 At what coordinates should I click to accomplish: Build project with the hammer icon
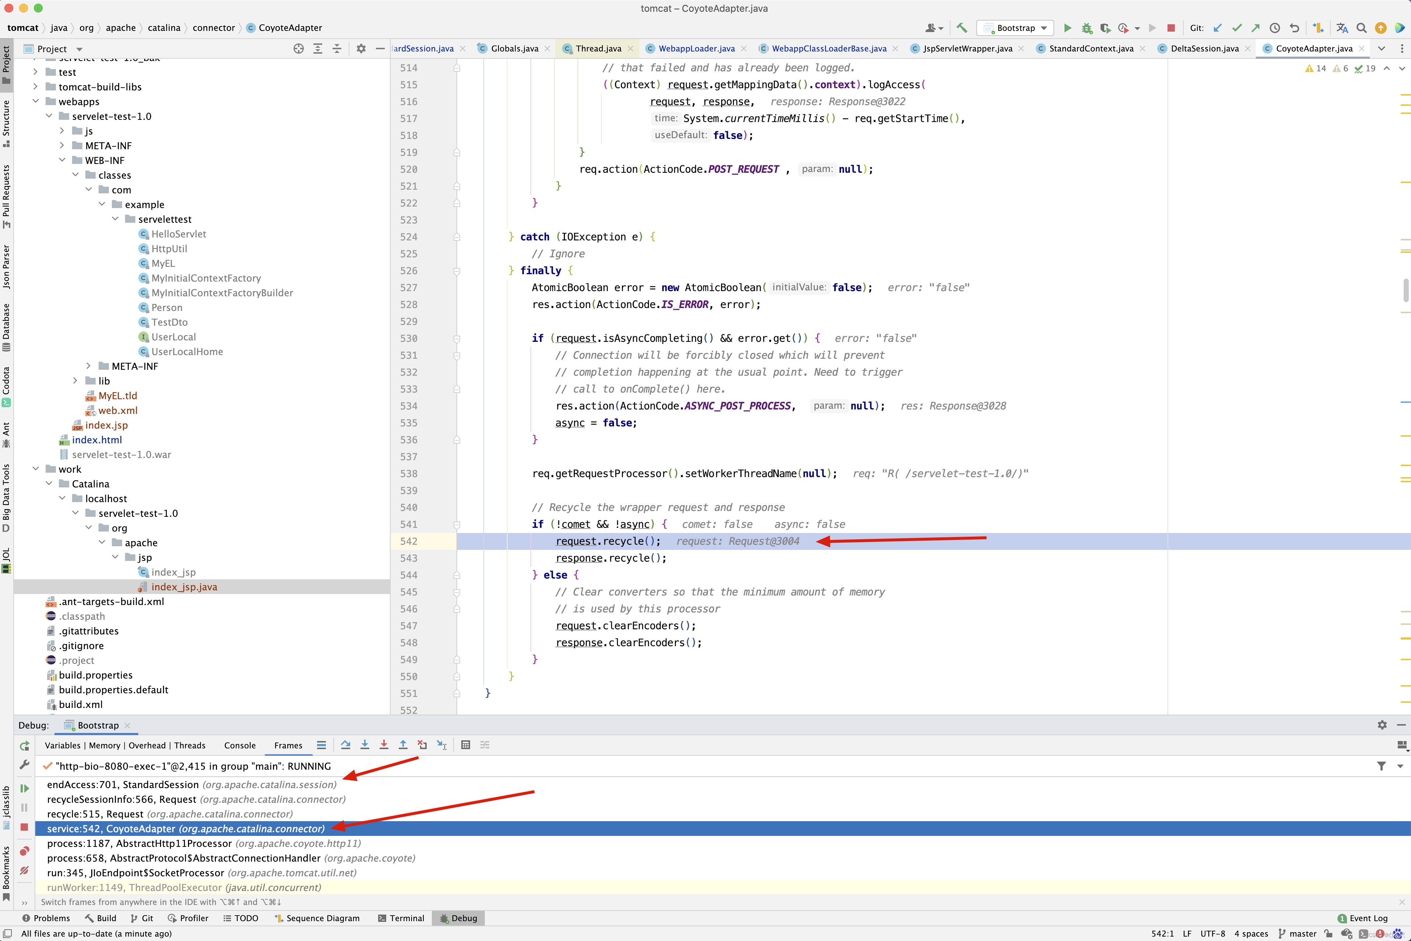tap(962, 28)
